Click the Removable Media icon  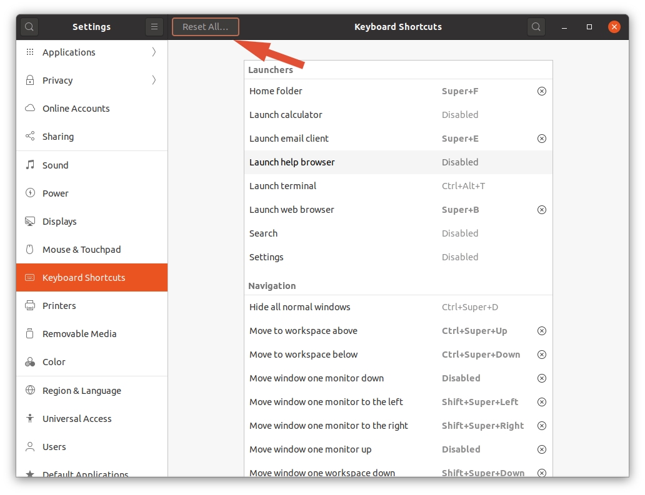29,333
